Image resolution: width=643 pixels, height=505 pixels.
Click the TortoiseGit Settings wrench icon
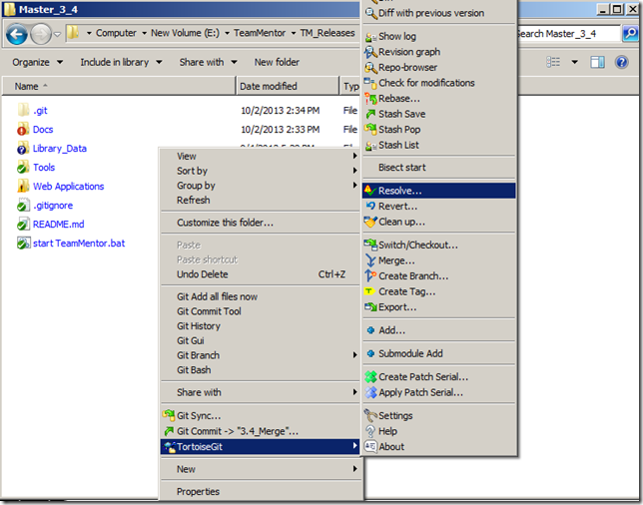[x=370, y=415]
